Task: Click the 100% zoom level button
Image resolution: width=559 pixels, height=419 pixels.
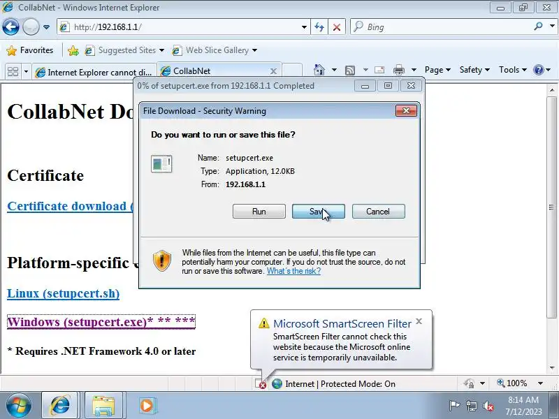Action: coord(512,383)
